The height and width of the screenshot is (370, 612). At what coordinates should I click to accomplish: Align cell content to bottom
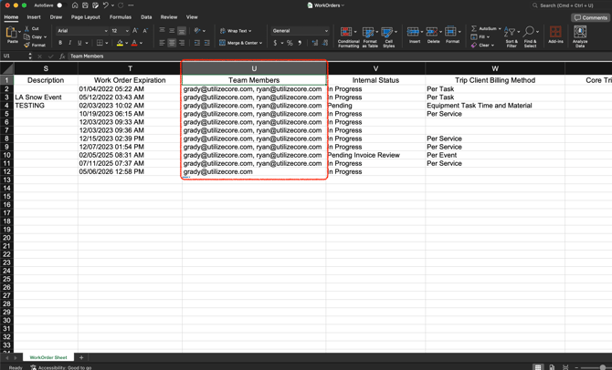(x=182, y=30)
